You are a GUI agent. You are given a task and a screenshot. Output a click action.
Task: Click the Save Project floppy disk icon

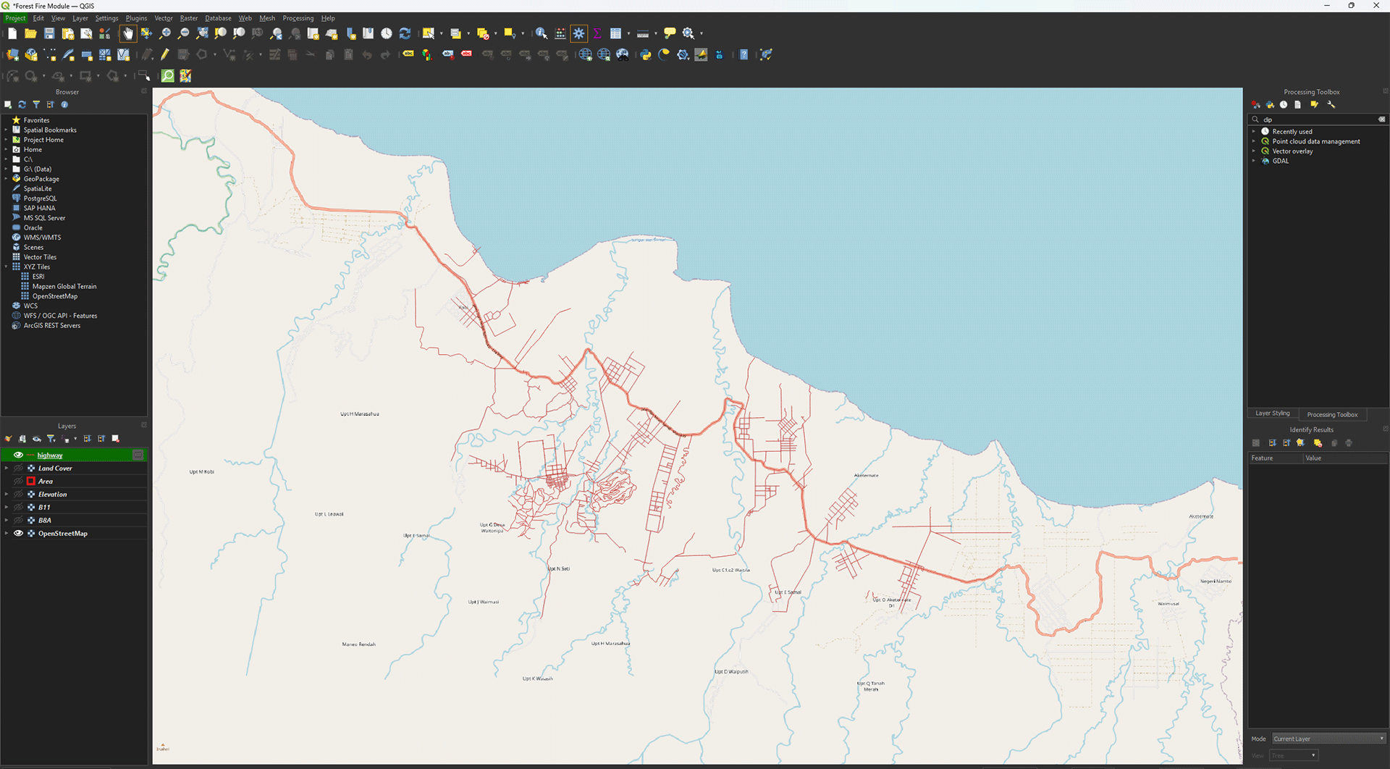[x=49, y=33]
